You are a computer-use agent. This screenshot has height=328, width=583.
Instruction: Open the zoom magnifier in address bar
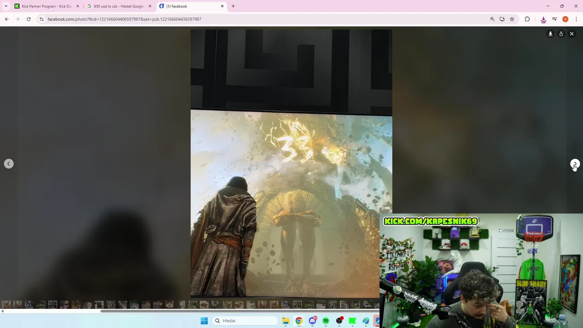pyautogui.click(x=492, y=19)
